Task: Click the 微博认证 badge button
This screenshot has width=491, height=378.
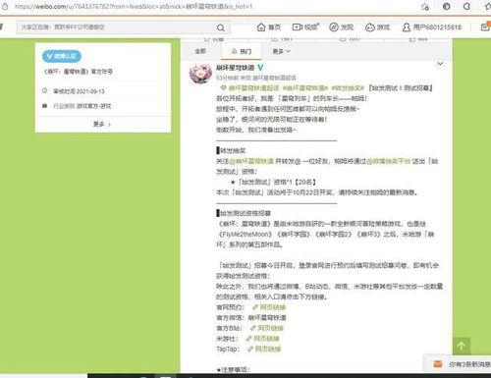Action: tap(62, 56)
